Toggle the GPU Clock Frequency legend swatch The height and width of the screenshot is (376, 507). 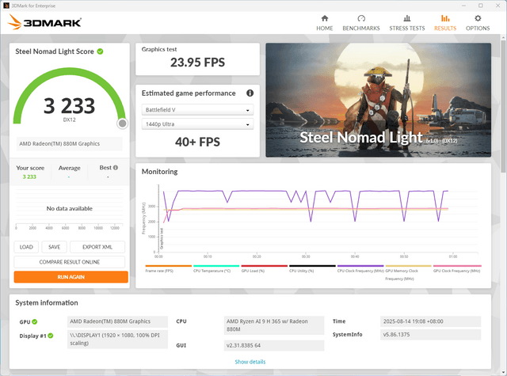pyautogui.click(x=457, y=266)
